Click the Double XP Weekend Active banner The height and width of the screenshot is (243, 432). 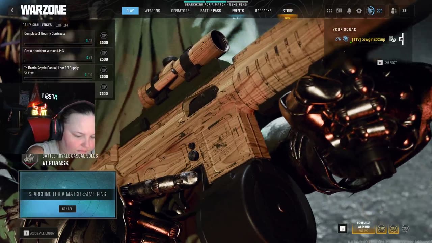point(363,227)
